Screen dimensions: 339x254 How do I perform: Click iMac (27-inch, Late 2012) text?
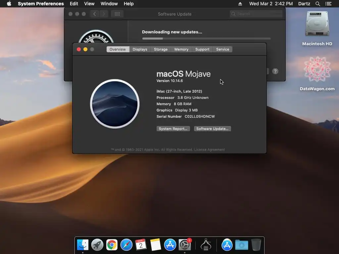[179, 91]
